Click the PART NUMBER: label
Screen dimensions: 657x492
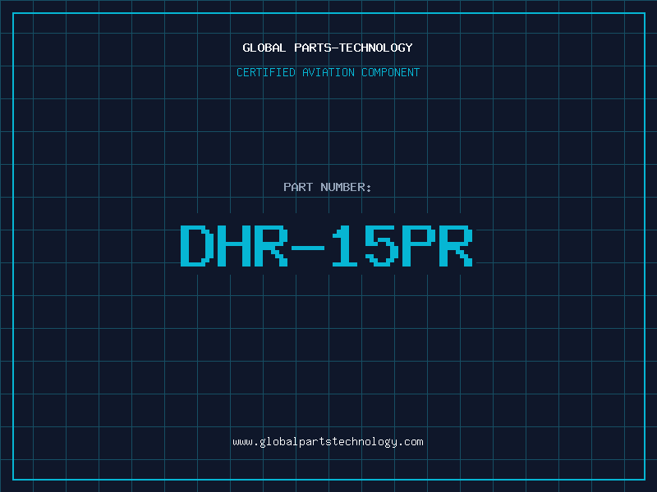click(x=328, y=187)
